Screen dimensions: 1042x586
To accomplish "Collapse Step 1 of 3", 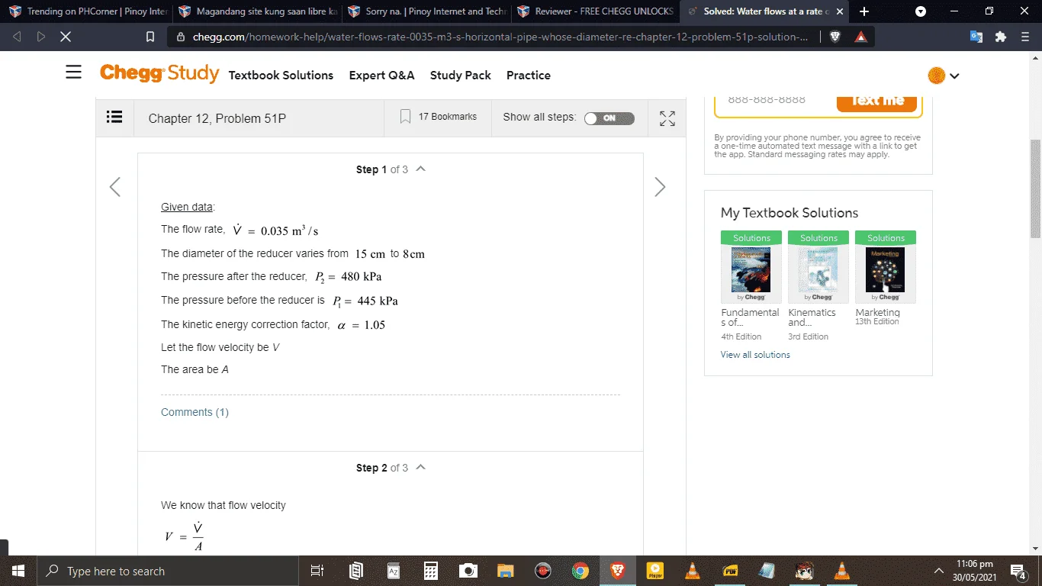I will pos(420,169).
